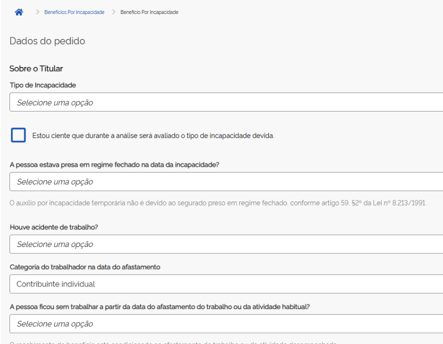Image resolution: width=443 pixels, height=344 pixels.
Task: Click the 'Tipo de Incapacidade' field label
Action: coord(43,85)
